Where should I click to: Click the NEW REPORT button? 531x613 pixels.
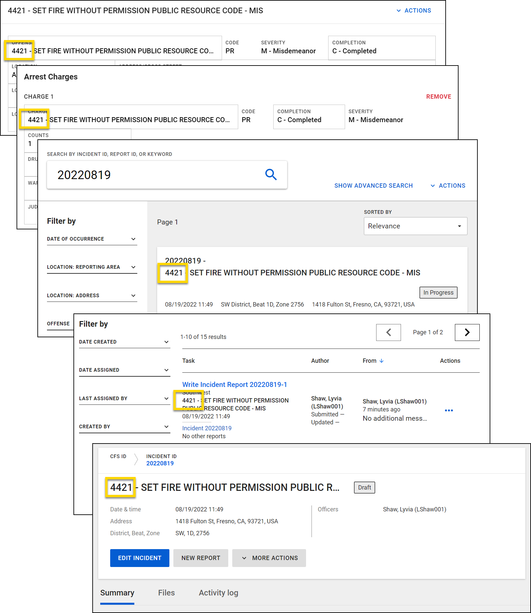[x=200, y=558]
